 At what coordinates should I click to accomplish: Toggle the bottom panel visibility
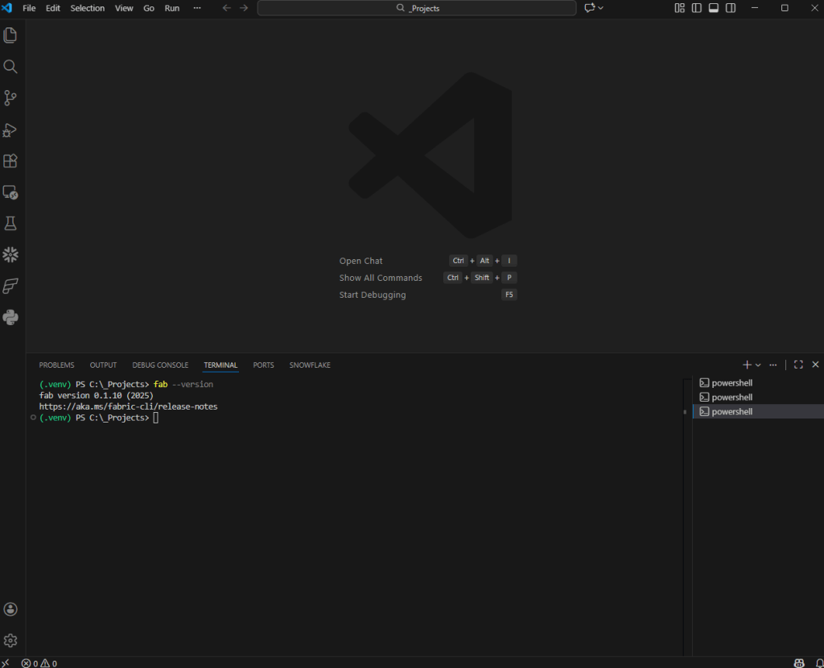coord(714,8)
